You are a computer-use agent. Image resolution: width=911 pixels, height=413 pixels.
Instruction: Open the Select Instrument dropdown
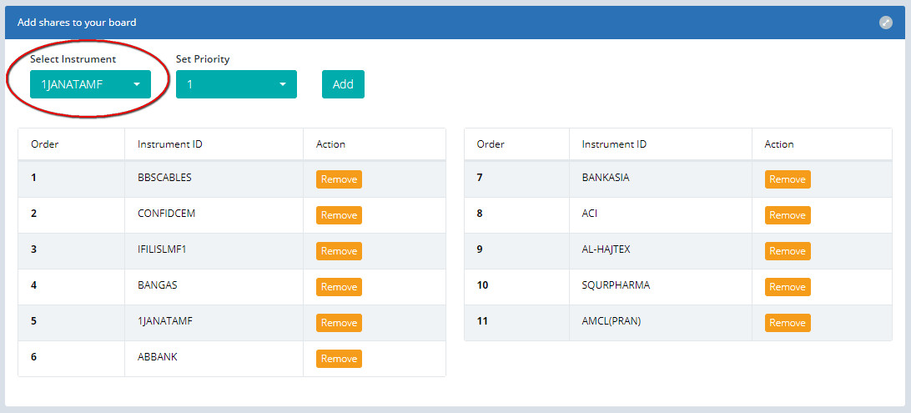pyautogui.click(x=90, y=84)
